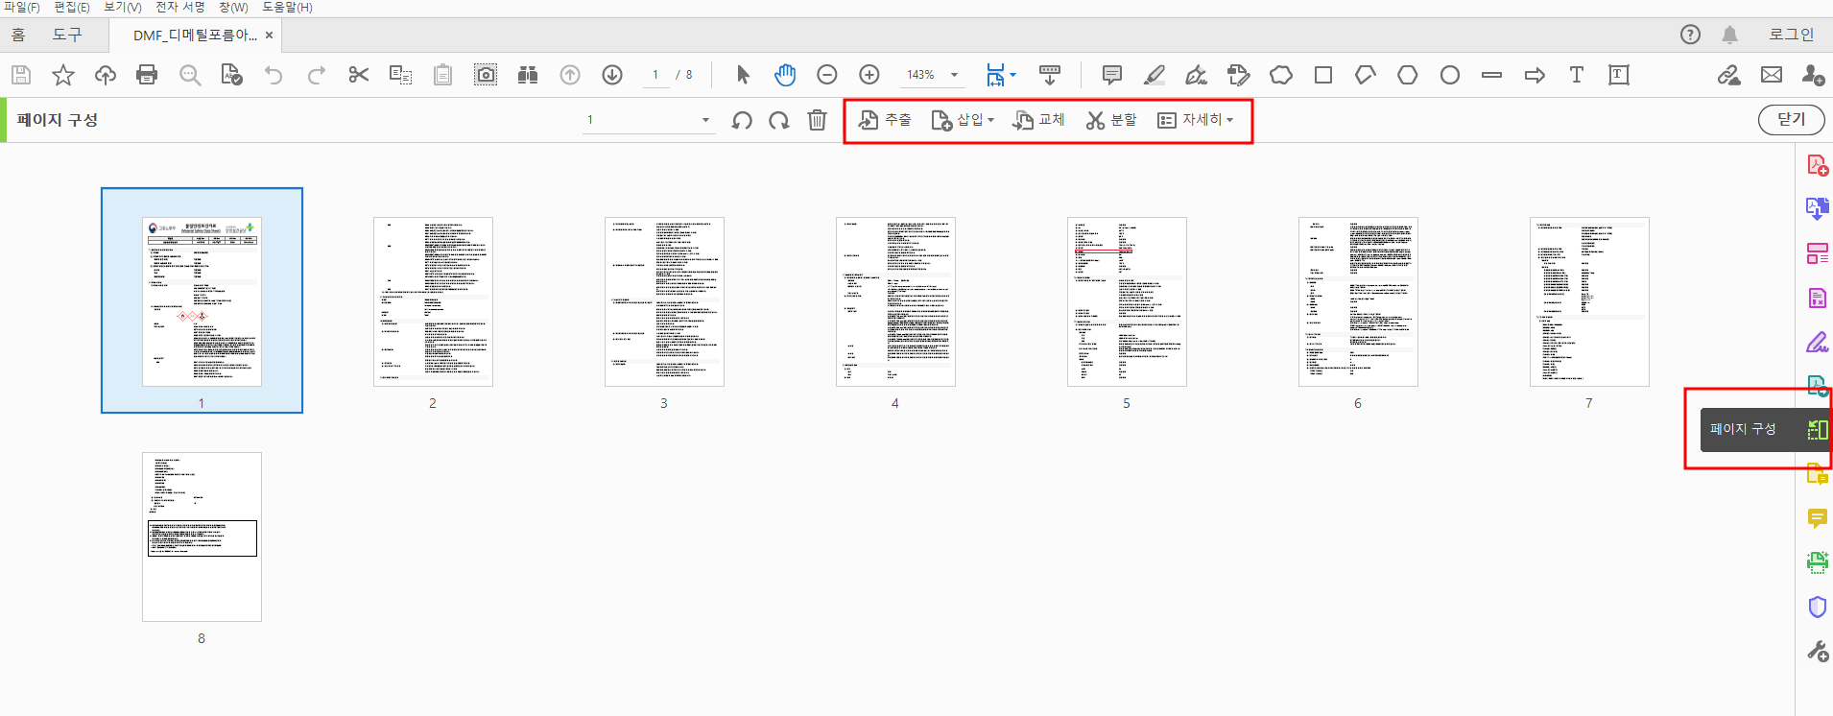This screenshot has height=716, width=1833.
Task: Select page 2 thumbnail
Action: 433,301
